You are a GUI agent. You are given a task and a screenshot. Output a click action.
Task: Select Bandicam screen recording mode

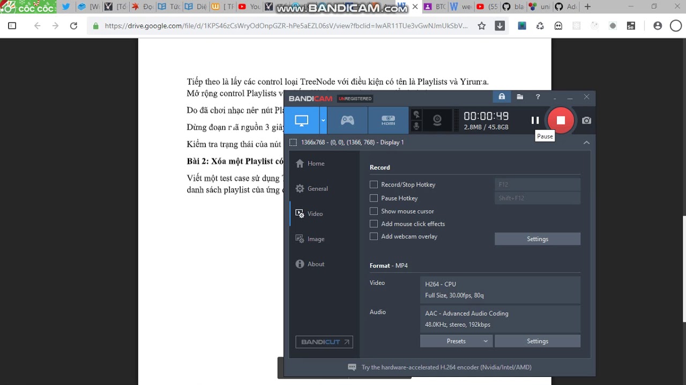(302, 120)
